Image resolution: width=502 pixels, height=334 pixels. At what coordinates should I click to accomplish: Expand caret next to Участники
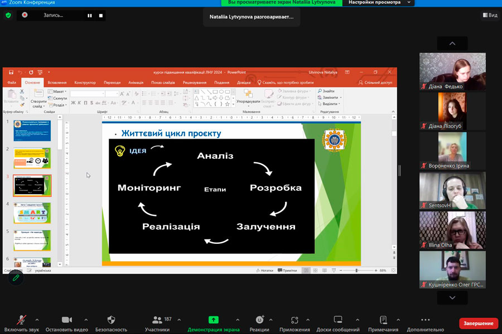click(x=179, y=320)
